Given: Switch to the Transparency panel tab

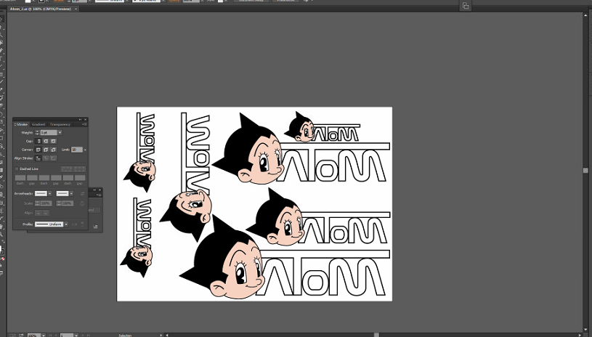Looking at the screenshot, I should coord(60,124).
